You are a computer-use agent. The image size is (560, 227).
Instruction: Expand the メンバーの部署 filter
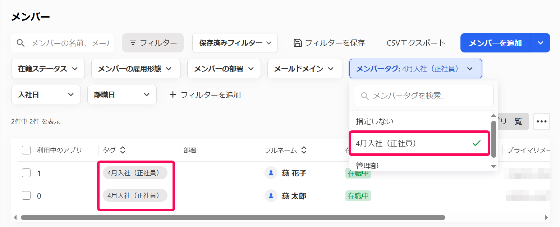click(224, 69)
